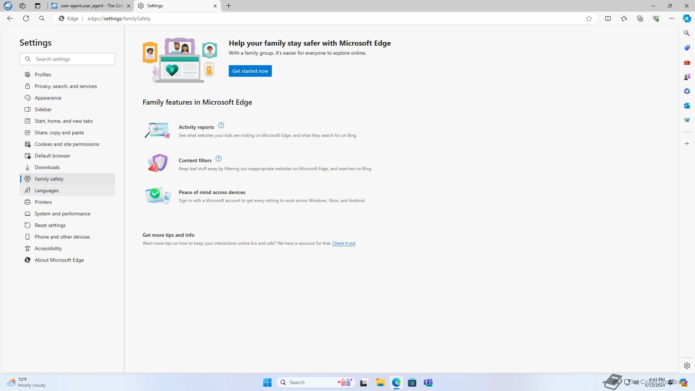Viewport: 695px width, 391px height.
Task: Click the address bar URL
Action: tap(119, 18)
